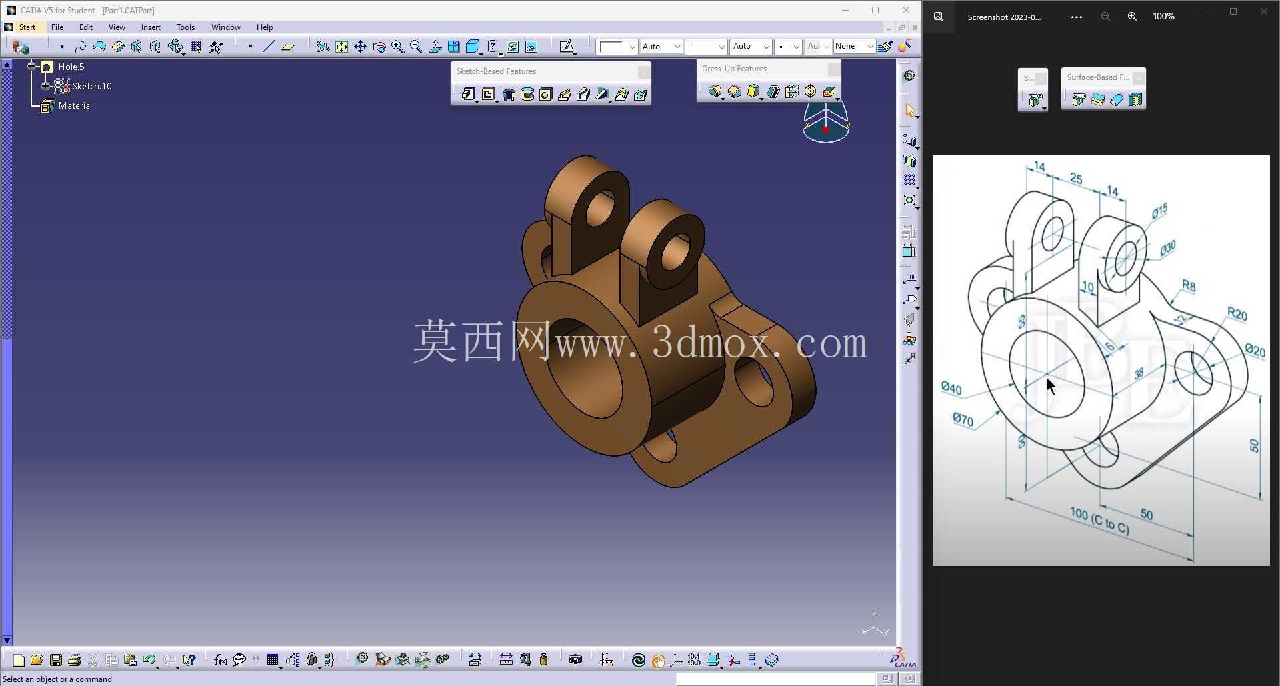Open the Window menu
The width and height of the screenshot is (1280, 686).
point(225,27)
